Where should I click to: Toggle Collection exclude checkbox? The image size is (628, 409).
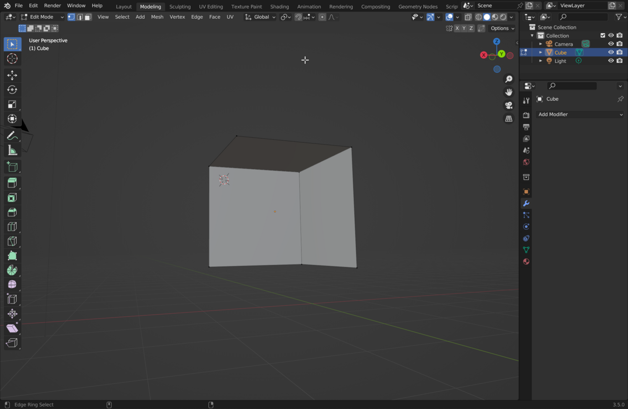click(x=603, y=36)
